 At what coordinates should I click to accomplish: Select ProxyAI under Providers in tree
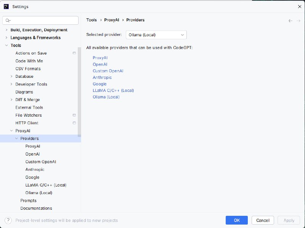coord(33,146)
